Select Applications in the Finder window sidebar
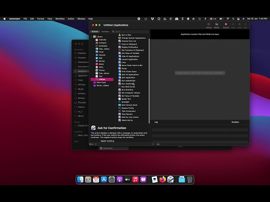The width and height of the screenshot is (270, 202). [81, 71]
